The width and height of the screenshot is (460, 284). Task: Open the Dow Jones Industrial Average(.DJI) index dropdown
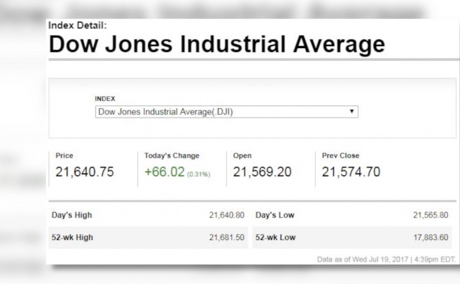coord(226,112)
